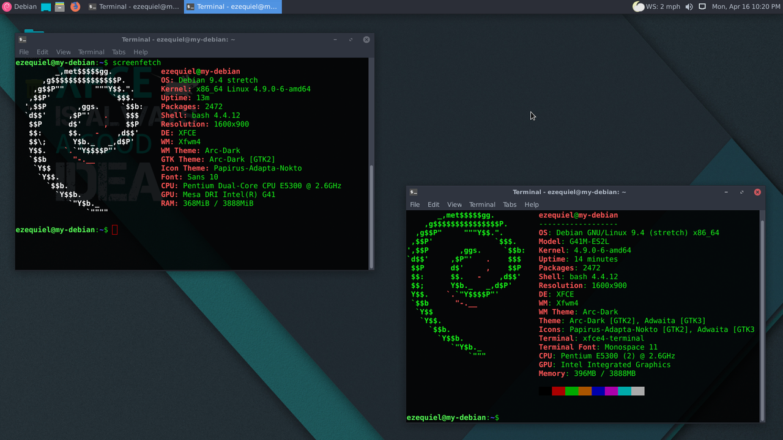Click 'GPU: Mesa DRI Intel(R) G41' line

(218, 194)
